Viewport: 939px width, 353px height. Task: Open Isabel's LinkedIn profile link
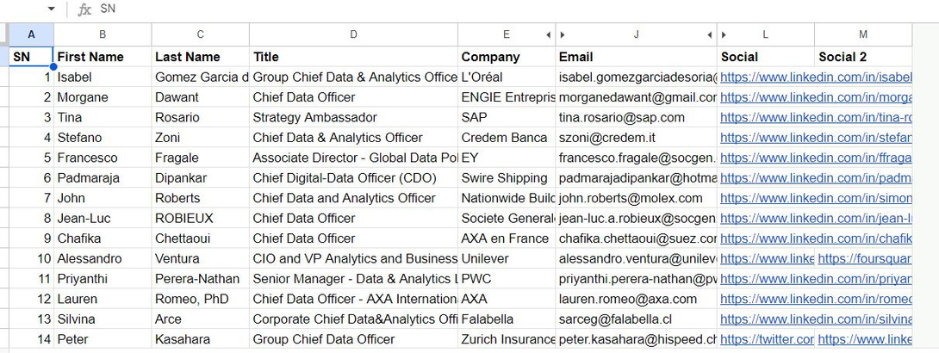coord(816,77)
